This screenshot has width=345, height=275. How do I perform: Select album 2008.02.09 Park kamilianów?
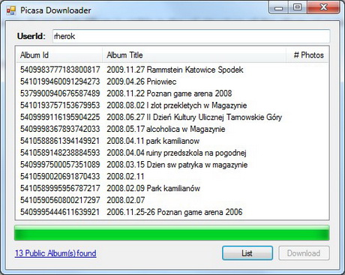click(x=154, y=188)
